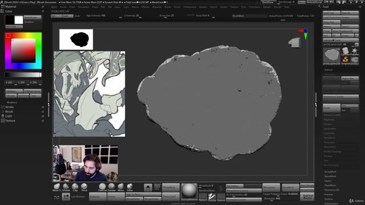Select the black secondary color swatch
The width and height of the screenshot is (365, 205).
[x=10, y=20]
